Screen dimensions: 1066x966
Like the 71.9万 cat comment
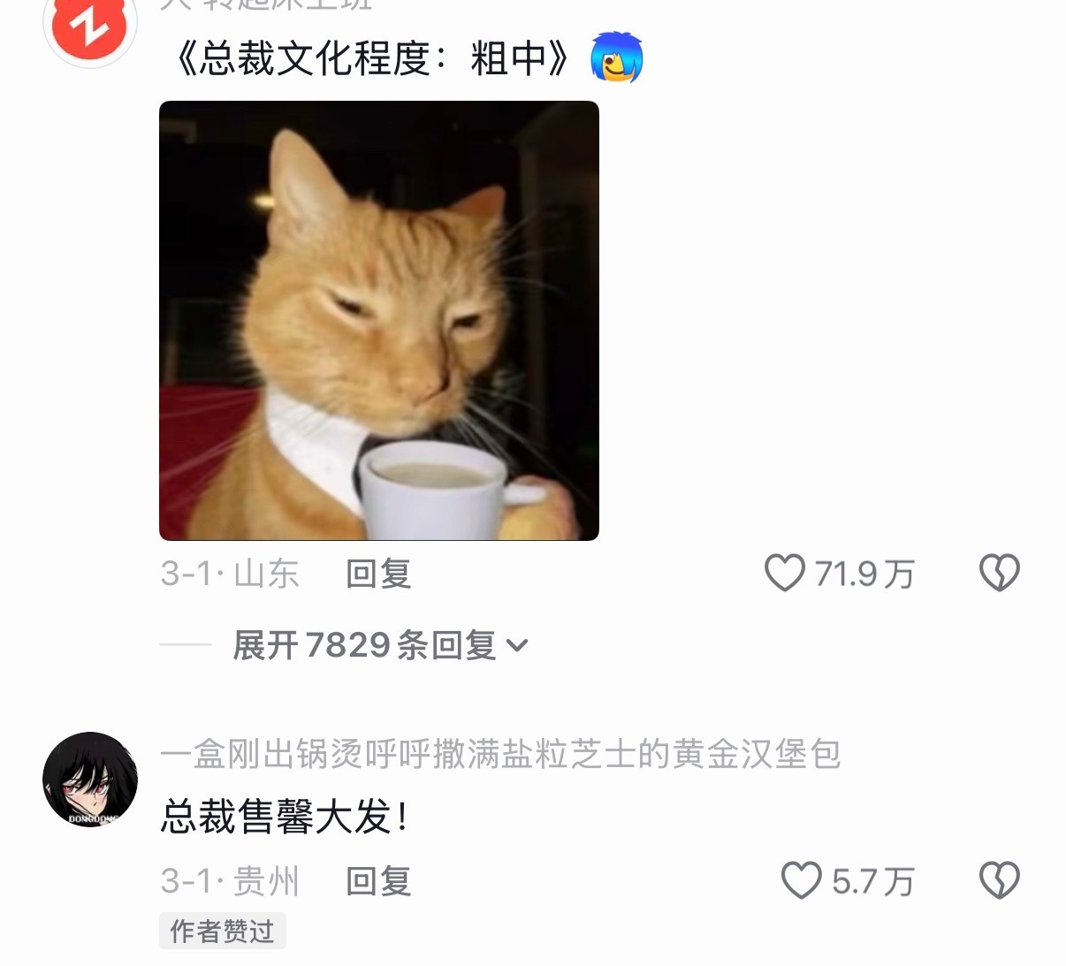tap(784, 573)
